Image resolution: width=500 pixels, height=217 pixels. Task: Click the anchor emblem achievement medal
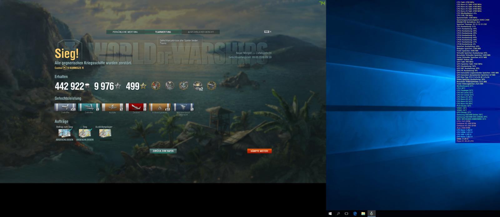184,86
